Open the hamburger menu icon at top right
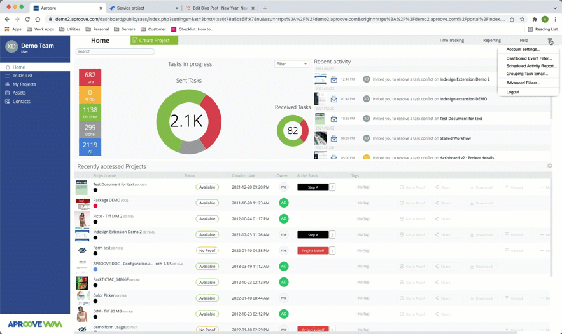 [550, 41]
